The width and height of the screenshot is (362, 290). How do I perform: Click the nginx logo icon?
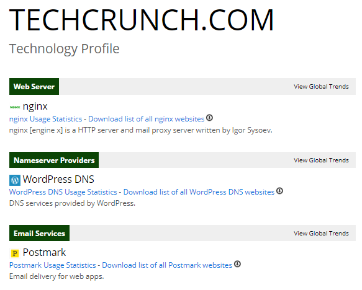coord(15,107)
